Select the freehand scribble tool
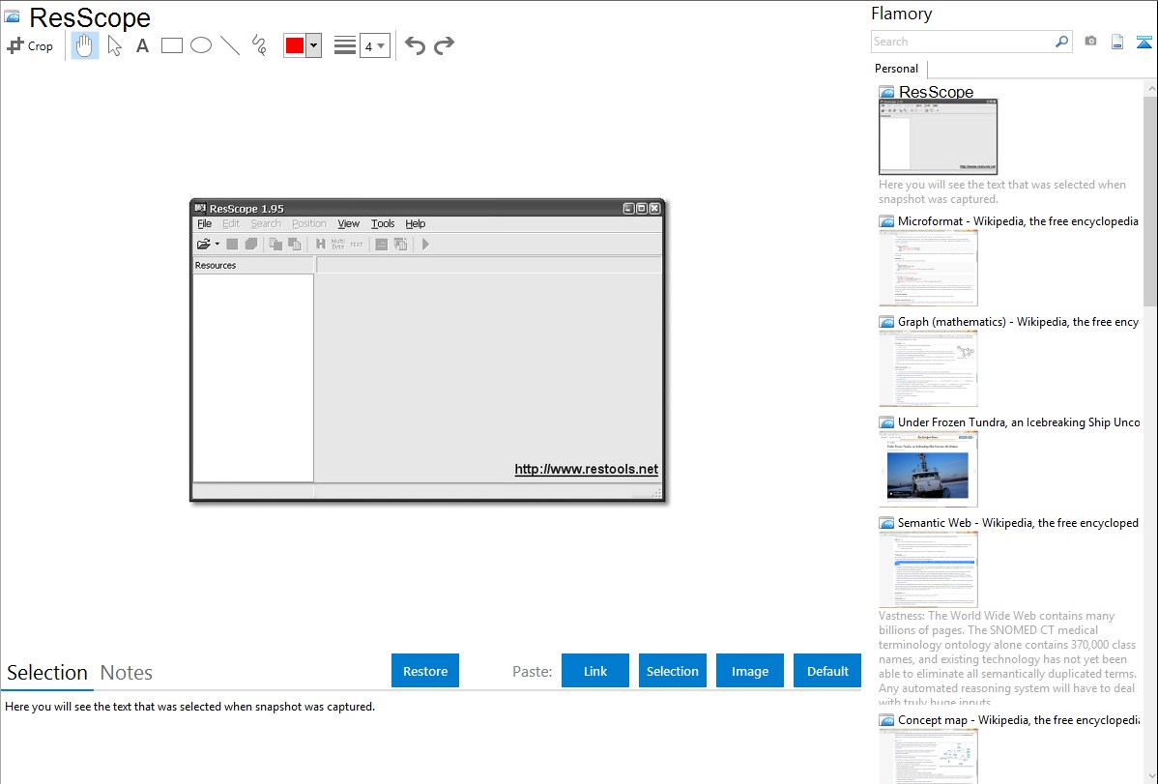 tap(259, 45)
